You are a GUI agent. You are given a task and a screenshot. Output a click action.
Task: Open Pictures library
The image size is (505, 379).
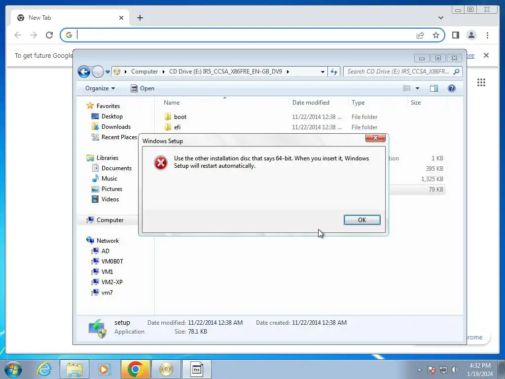pyautogui.click(x=112, y=189)
